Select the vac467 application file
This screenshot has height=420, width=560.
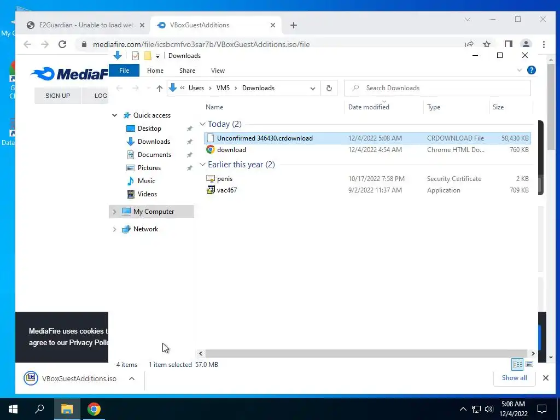[367, 190]
